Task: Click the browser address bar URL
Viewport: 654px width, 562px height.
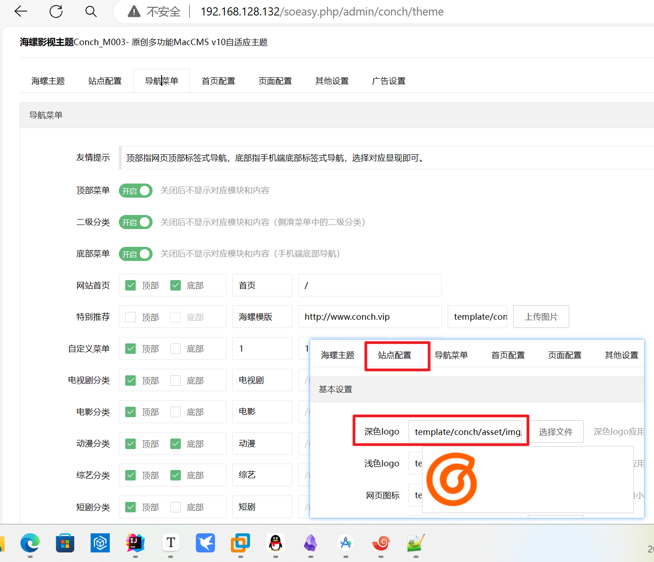Action: point(322,11)
